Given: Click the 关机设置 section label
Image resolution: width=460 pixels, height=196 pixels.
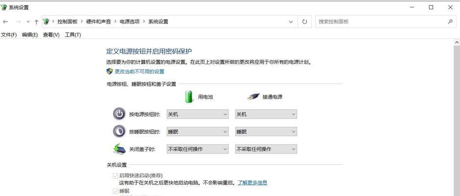Looking at the screenshot, I should (x=116, y=165).
